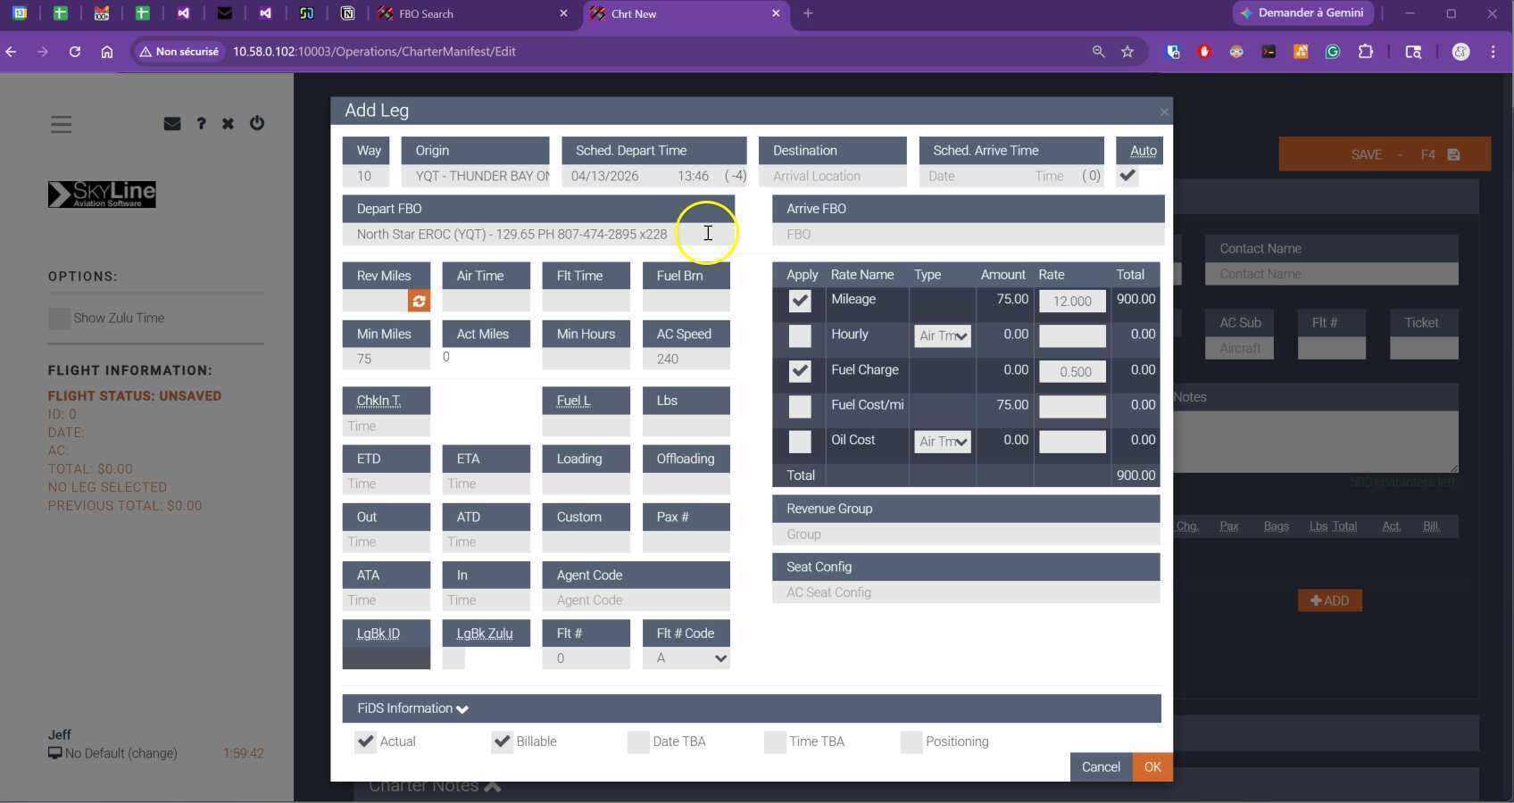Click the help question mark icon
The height and width of the screenshot is (803, 1514).
click(x=201, y=123)
